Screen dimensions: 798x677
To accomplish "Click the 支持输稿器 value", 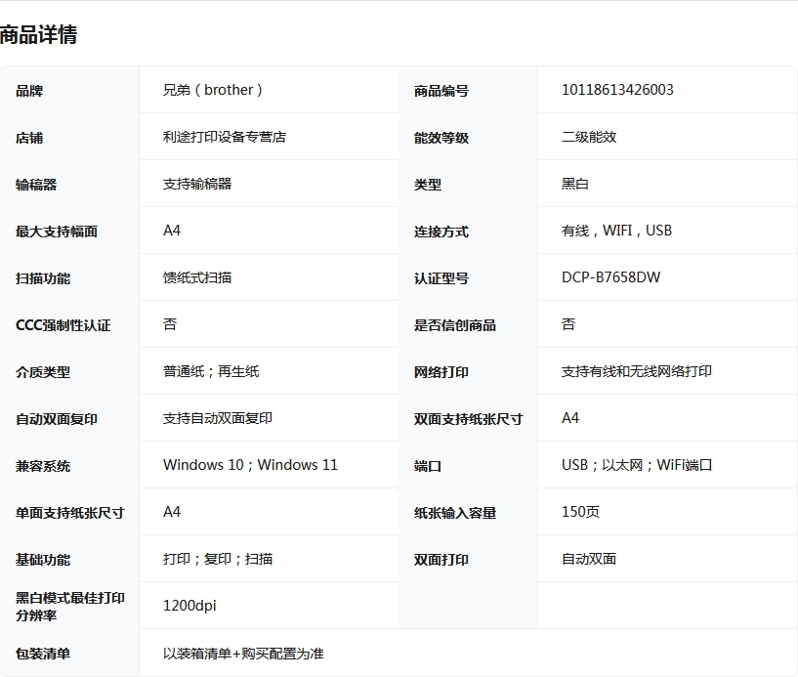I will coord(197,184).
